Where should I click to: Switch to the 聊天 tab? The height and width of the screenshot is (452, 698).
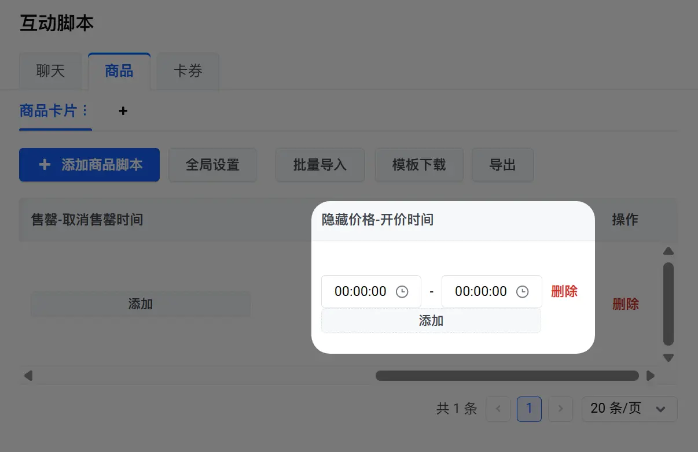(50, 71)
